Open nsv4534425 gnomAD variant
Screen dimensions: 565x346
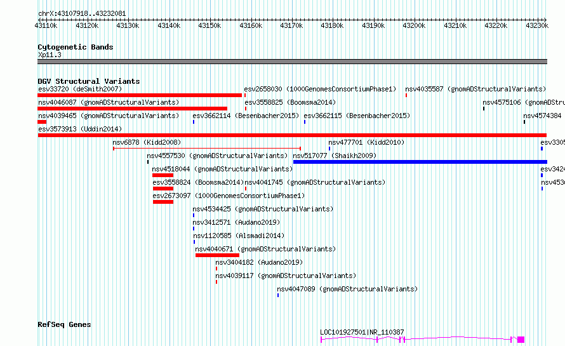tap(263, 209)
